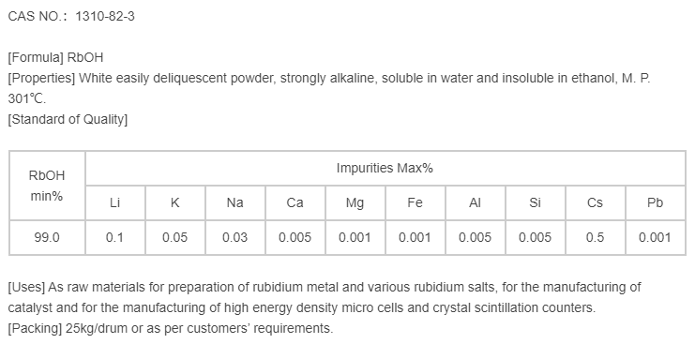Click the Na column header cell
Viewport: 695px width, 344px height.
[x=234, y=202]
